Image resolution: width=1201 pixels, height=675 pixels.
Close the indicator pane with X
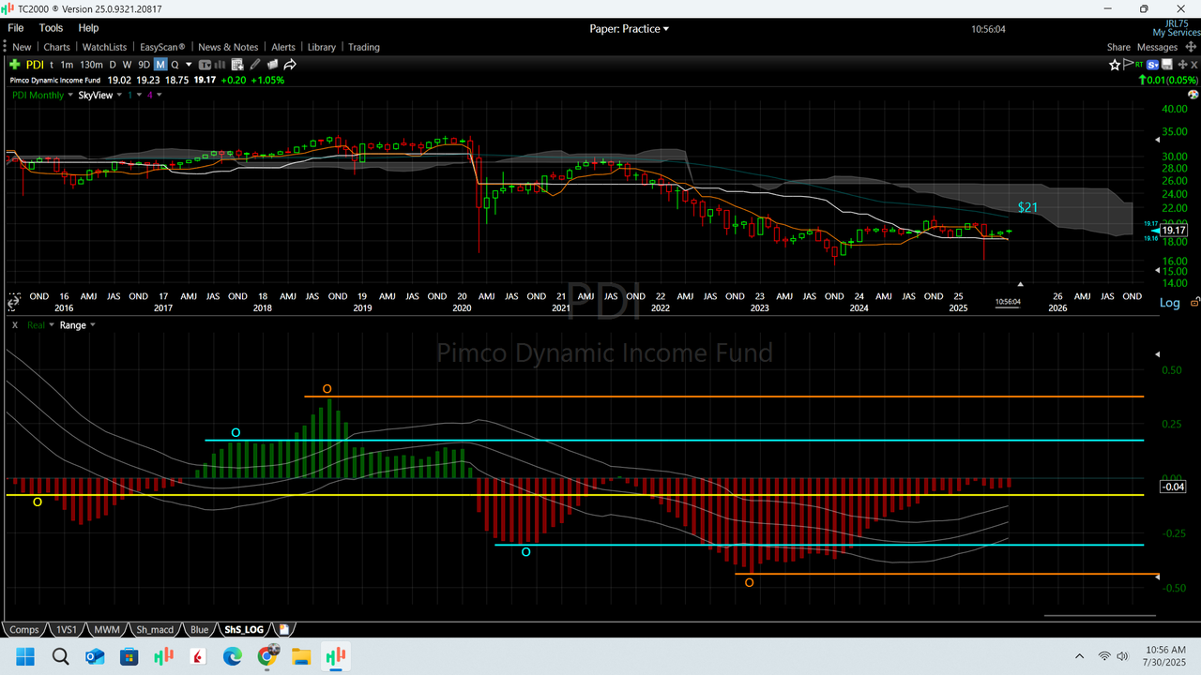(x=14, y=325)
